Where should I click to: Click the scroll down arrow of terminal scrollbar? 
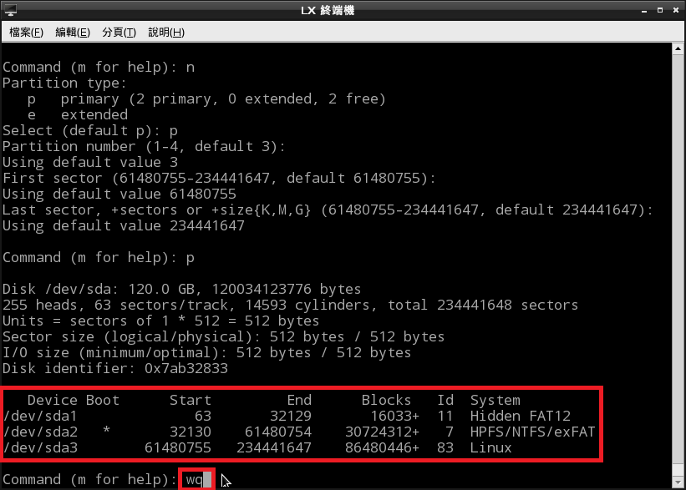pos(678,483)
